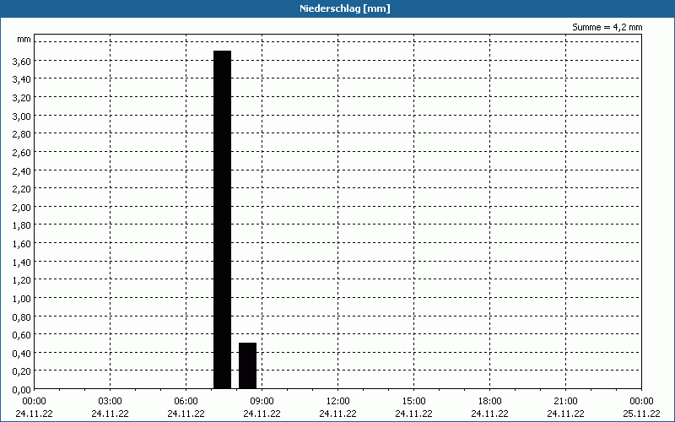Select the 1,60 y-axis value
The width and height of the screenshot is (675, 422).
click(x=22, y=244)
